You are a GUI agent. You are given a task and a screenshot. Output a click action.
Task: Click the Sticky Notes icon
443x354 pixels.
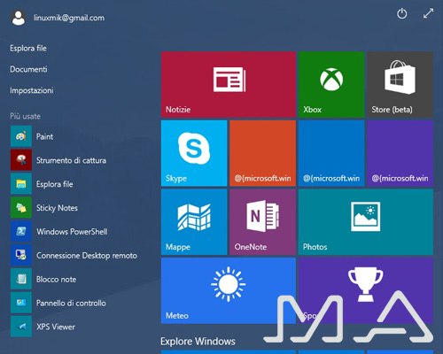point(21,208)
